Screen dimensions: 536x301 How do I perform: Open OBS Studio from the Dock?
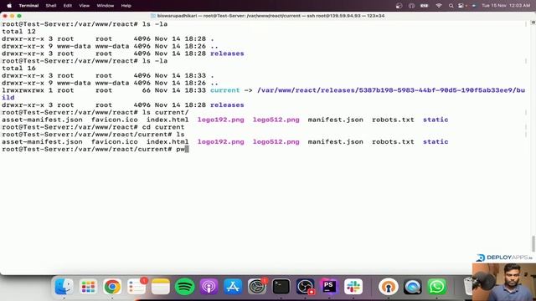[305, 287]
